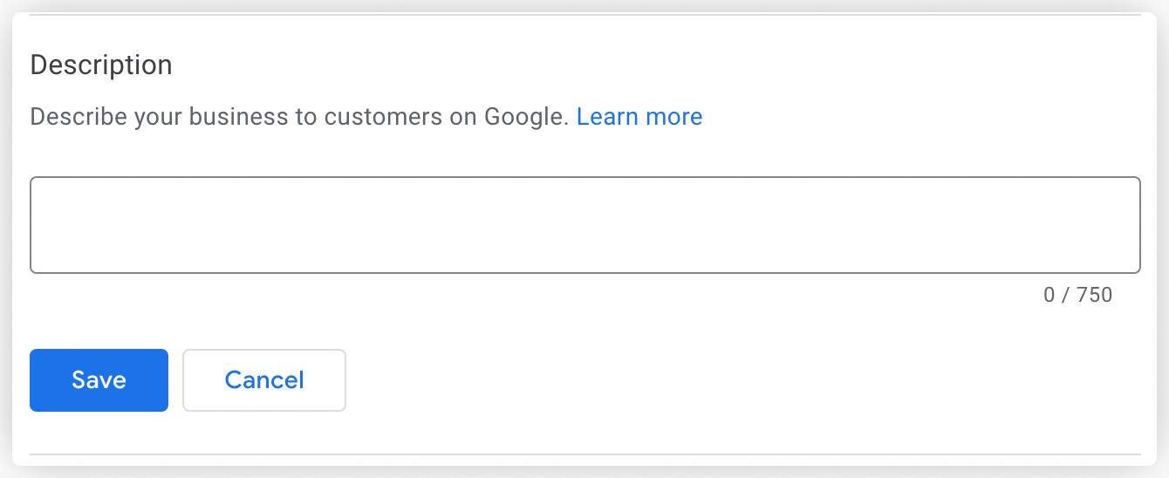Viewport: 1169px width, 478px height.
Task: Click the character count below the text box
Action: click(1077, 295)
